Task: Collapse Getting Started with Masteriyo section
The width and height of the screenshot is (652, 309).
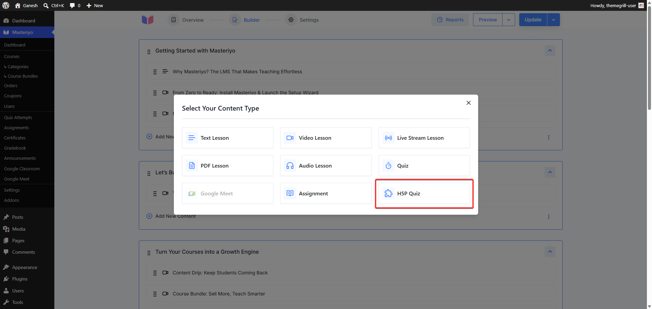Action: coord(550,51)
